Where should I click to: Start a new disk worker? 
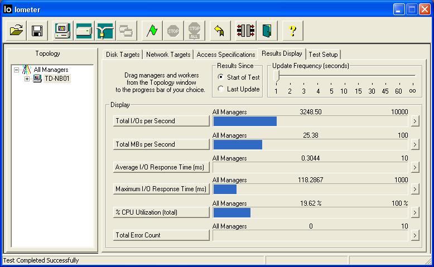click(x=84, y=31)
